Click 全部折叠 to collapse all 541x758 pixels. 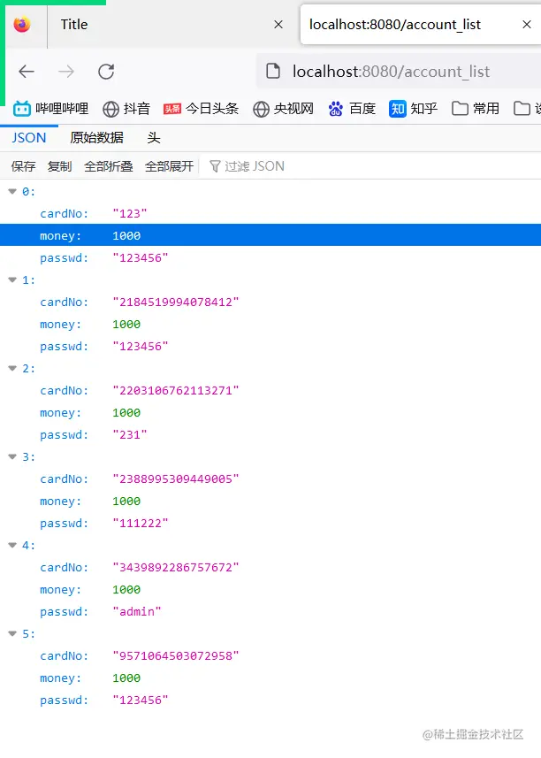[x=108, y=166]
